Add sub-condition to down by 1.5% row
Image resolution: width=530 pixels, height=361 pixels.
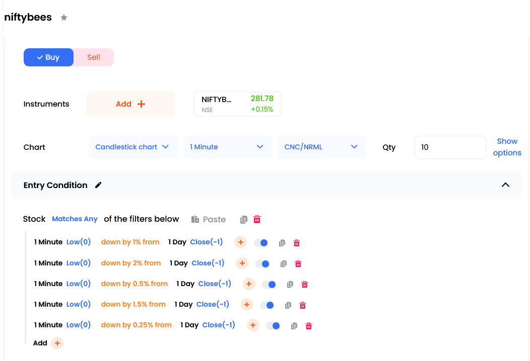pyautogui.click(x=247, y=304)
